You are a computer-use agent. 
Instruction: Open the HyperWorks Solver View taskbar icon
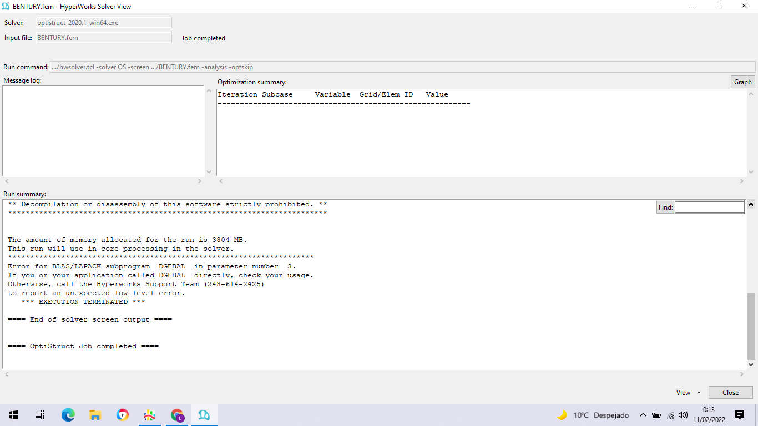pos(204,415)
